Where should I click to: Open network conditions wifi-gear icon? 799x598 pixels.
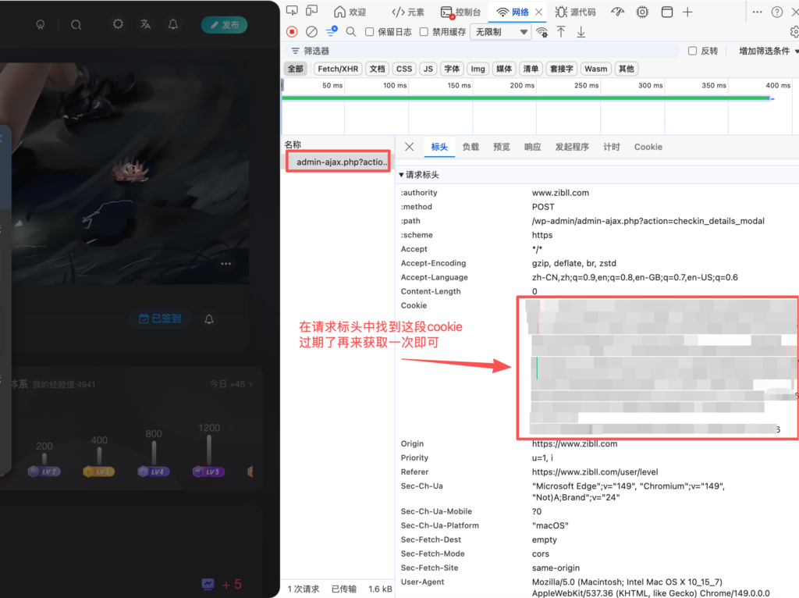(542, 31)
